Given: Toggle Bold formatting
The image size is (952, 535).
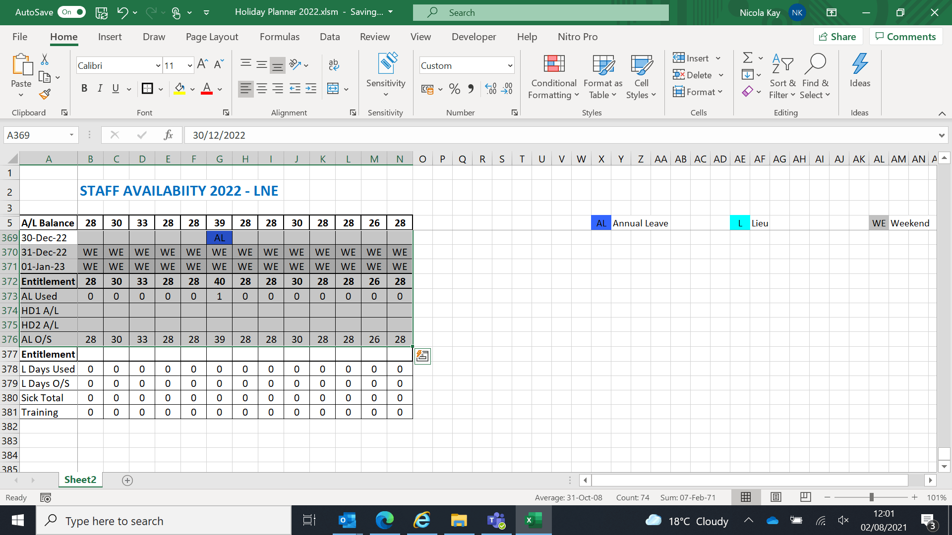Looking at the screenshot, I should click(84, 89).
